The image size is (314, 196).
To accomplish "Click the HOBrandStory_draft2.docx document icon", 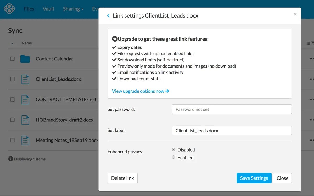I will tap(25, 120).
